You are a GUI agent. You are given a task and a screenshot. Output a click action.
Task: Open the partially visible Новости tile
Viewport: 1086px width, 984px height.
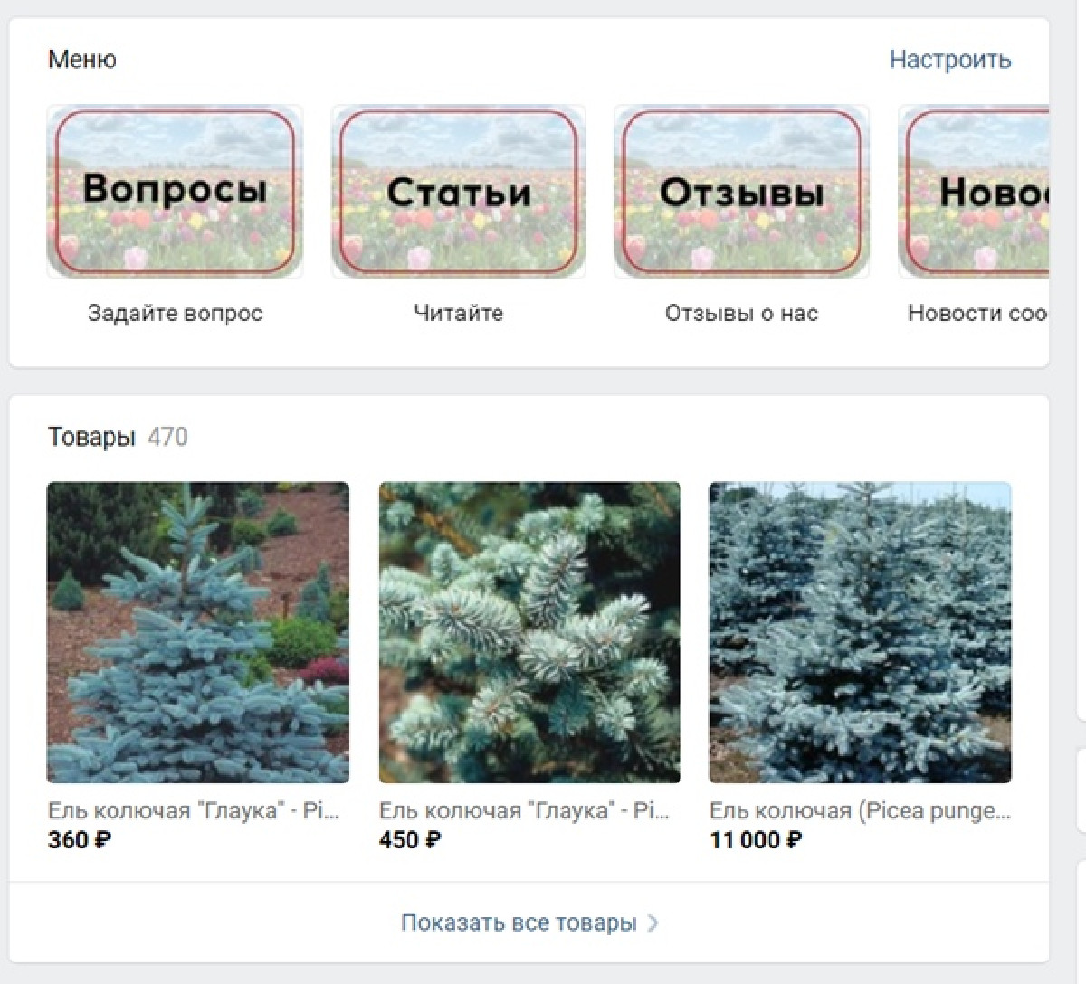point(974,192)
